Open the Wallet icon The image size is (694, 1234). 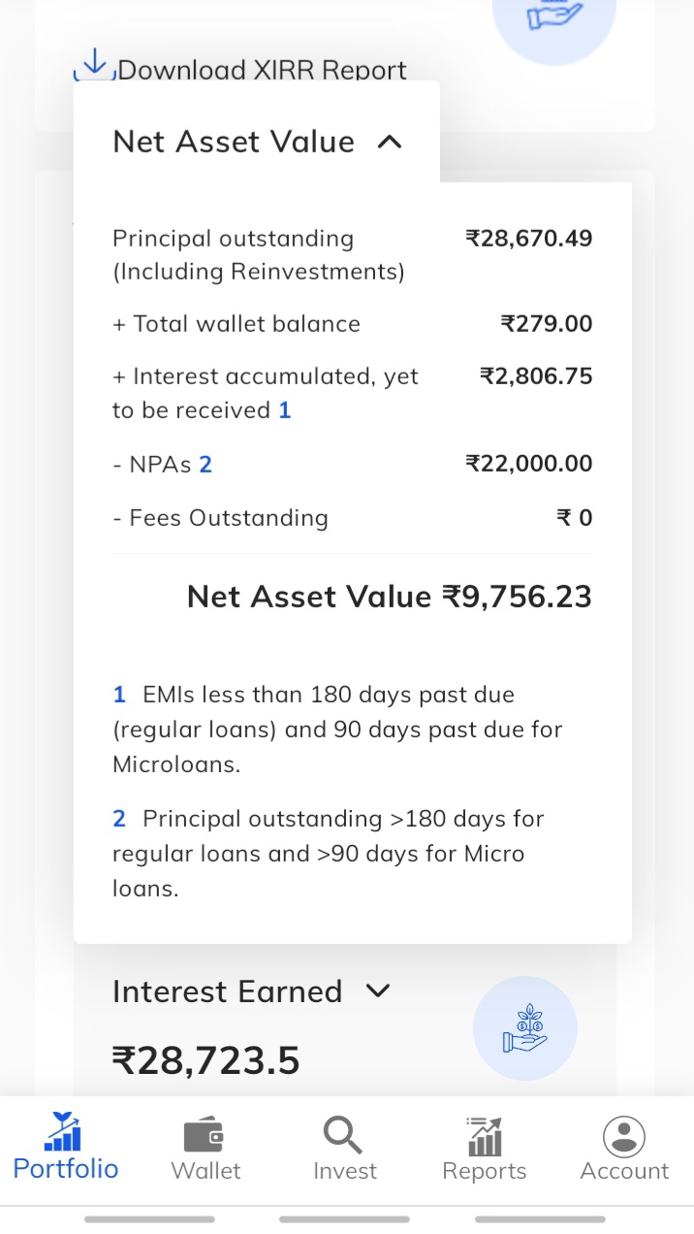(x=205, y=1135)
